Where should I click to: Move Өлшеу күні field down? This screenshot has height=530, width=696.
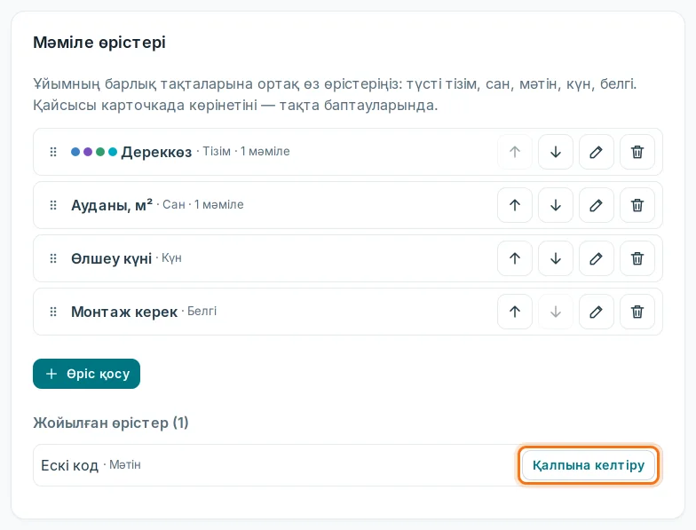coord(556,258)
